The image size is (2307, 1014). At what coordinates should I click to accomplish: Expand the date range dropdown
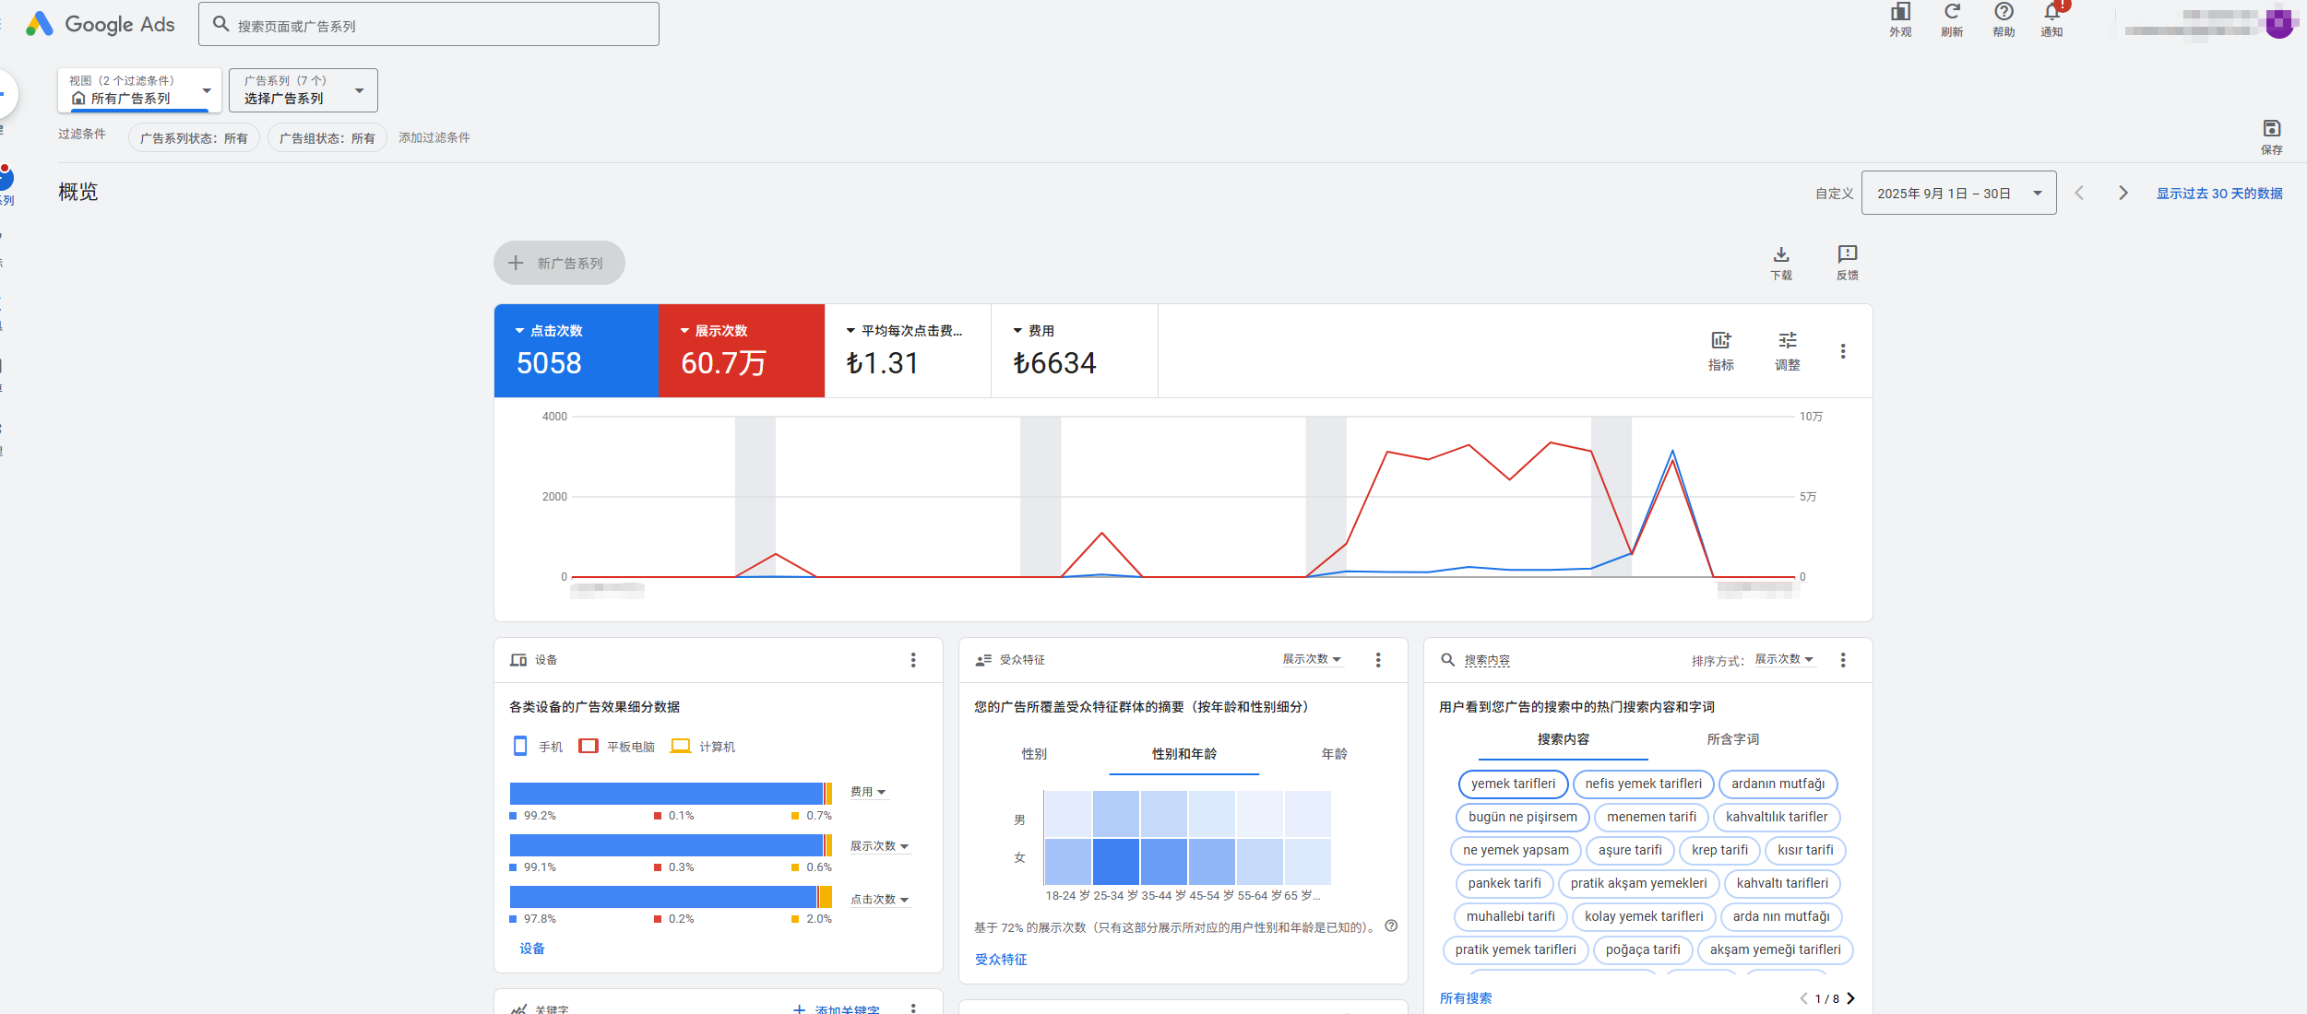(x=1958, y=194)
